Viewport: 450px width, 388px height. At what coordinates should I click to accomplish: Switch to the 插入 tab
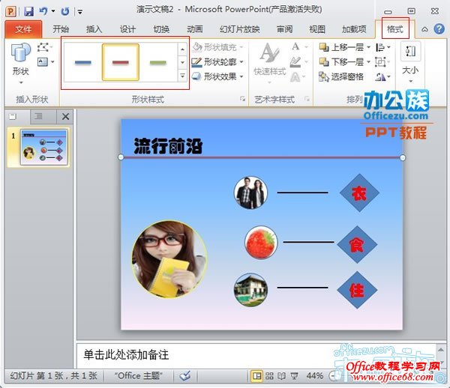[94, 29]
